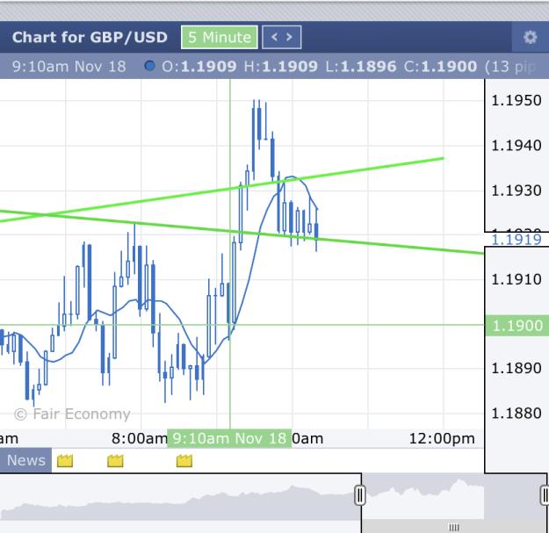Viewport: 549px width, 533px height.
Task: Click the 9:10am Nov 18 header timestamp
Action: coord(69,66)
